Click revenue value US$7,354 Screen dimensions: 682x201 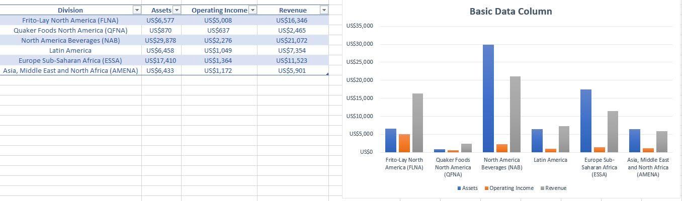click(x=293, y=50)
